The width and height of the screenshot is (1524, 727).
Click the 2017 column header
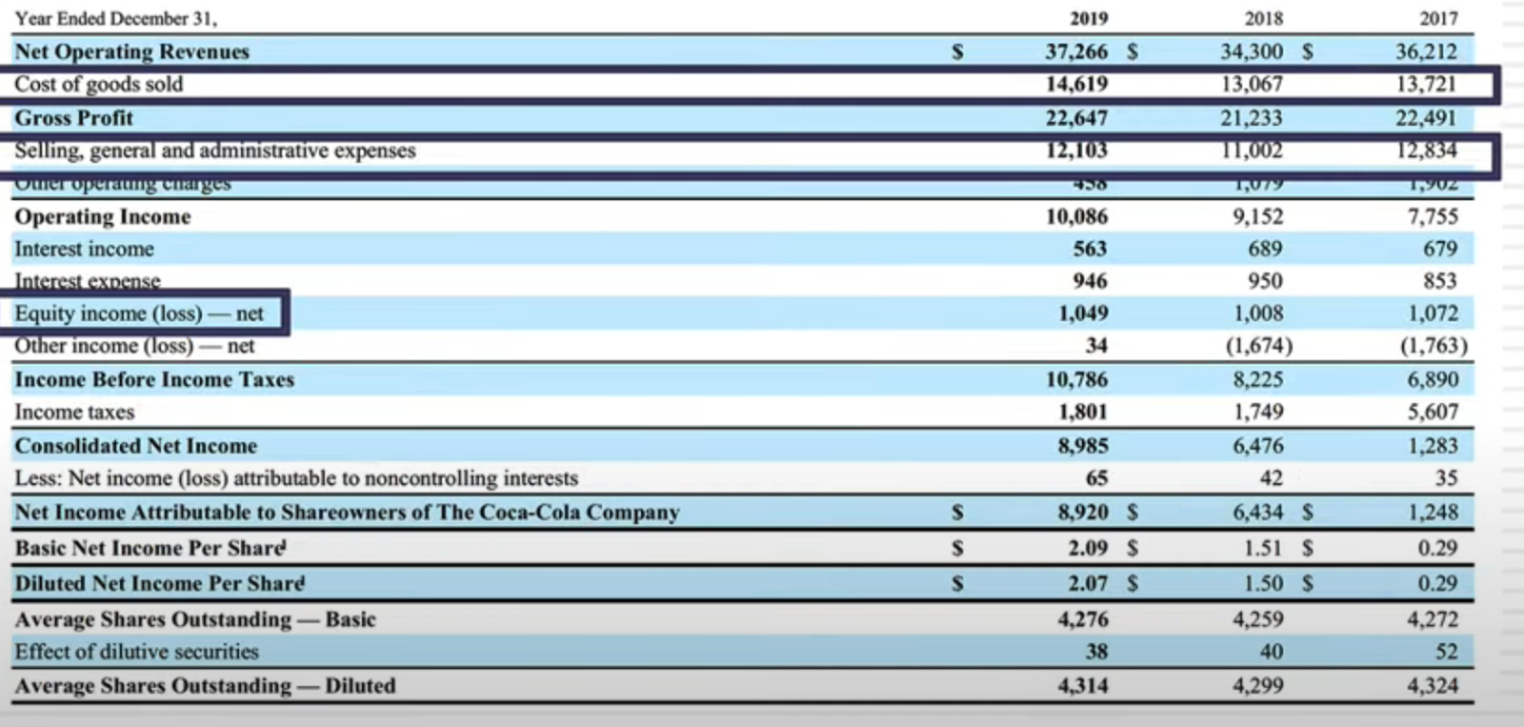tap(1438, 18)
